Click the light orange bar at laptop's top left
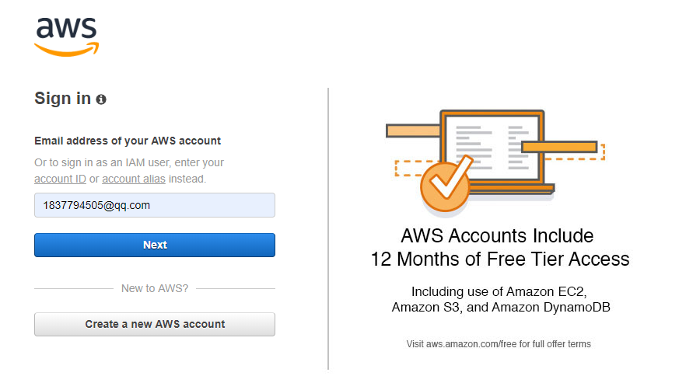Screen dimensions: 693x383 click(x=413, y=131)
